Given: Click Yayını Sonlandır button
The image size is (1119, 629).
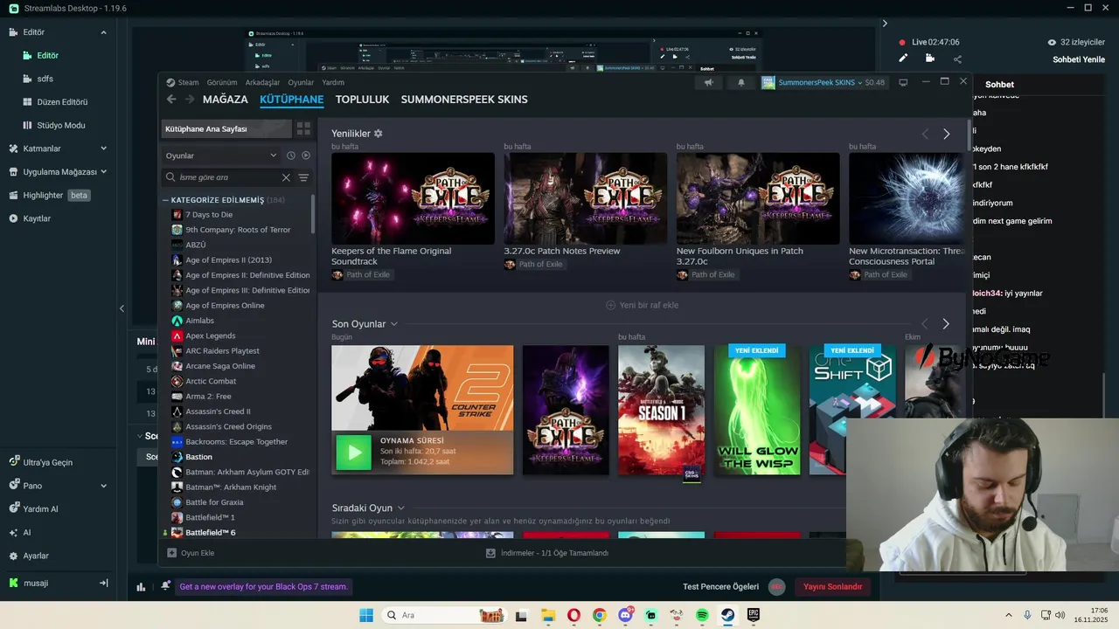Looking at the screenshot, I should [832, 587].
